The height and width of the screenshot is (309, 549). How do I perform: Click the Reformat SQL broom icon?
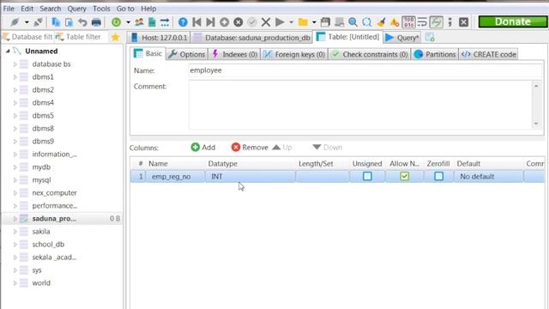click(381, 22)
